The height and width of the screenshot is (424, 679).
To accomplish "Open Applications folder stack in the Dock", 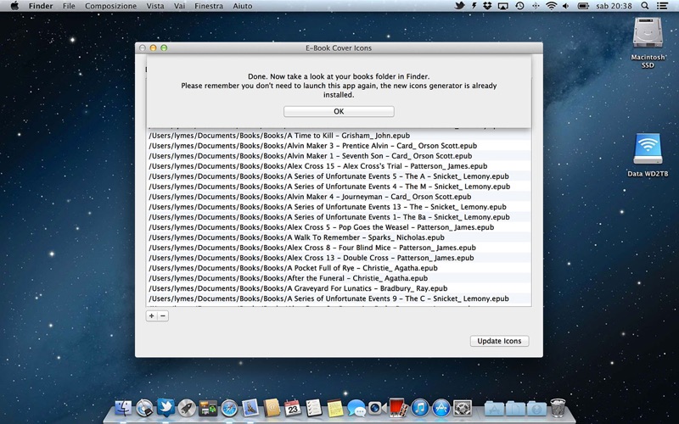I will tap(494, 409).
